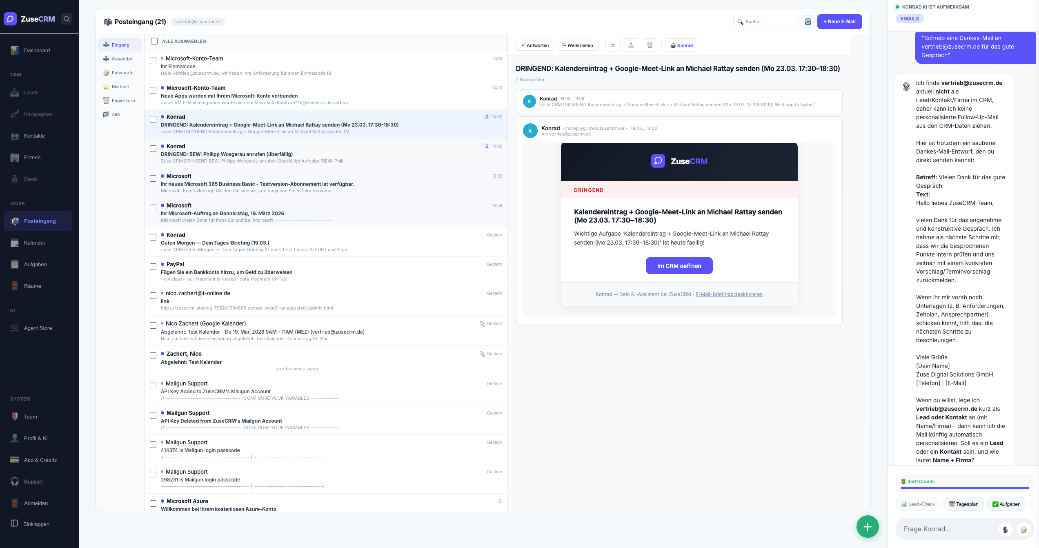1039x548 pixels.
Task: Open the sidebar search icon
Action: click(x=67, y=19)
